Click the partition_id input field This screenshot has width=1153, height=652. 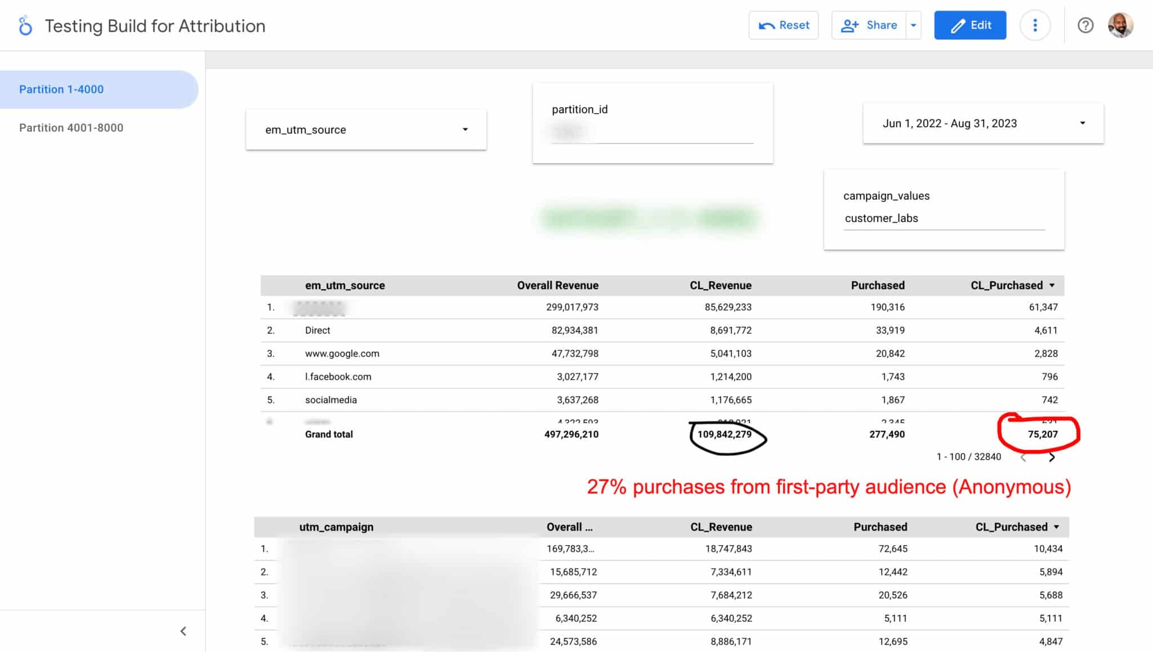pyautogui.click(x=653, y=133)
